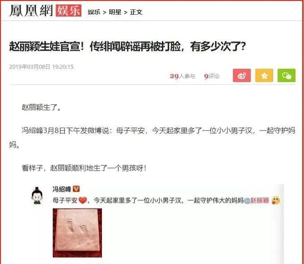Go to 娱乐 in the breadcrumb
This screenshot has height=264, width=304.
point(94,12)
